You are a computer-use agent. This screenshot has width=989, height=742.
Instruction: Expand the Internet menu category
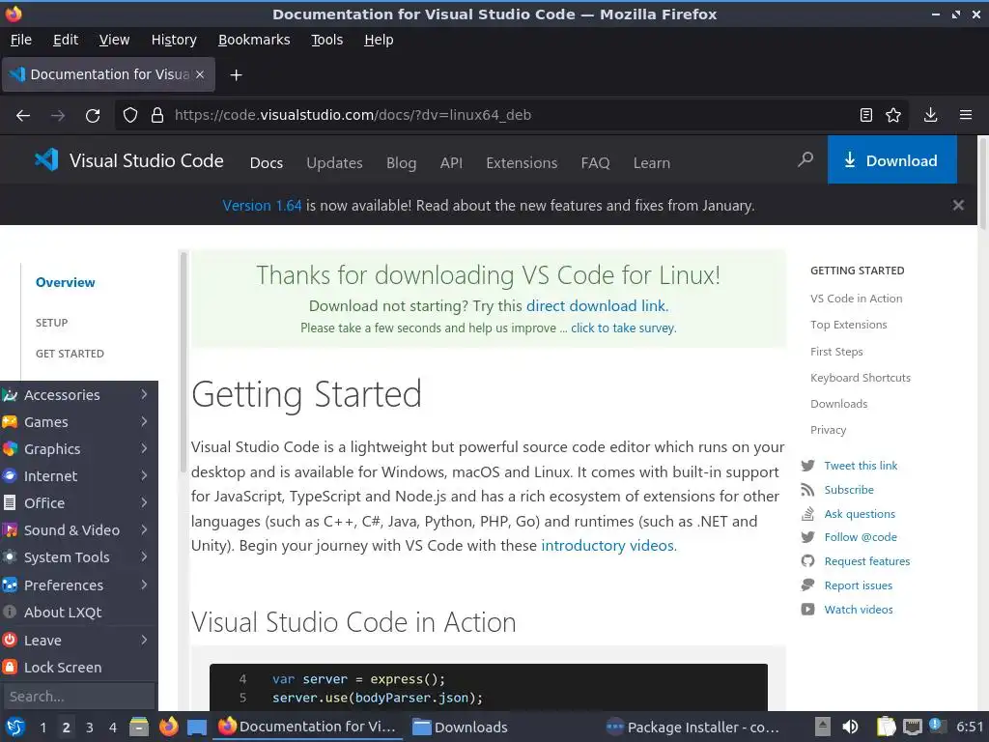79,476
